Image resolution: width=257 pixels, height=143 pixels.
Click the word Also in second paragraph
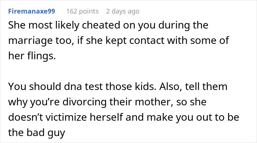point(170,86)
